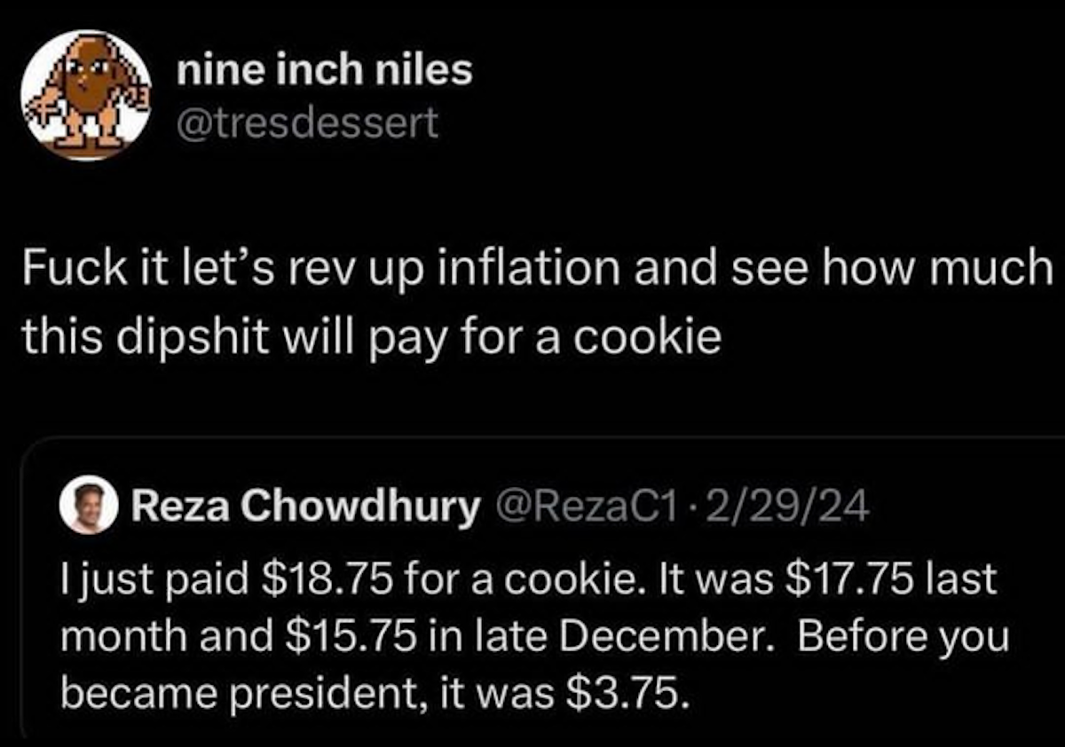This screenshot has height=747, width=1065.
Task: Open the quoted tweet about cookie prices
Action: point(532,634)
